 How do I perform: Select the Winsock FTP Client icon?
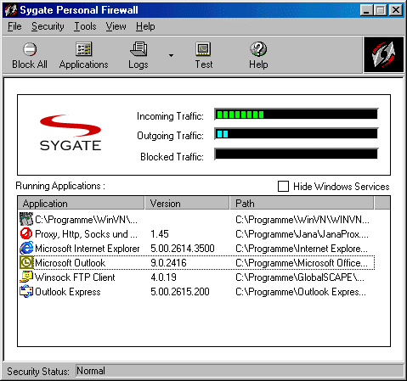pos(26,277)
